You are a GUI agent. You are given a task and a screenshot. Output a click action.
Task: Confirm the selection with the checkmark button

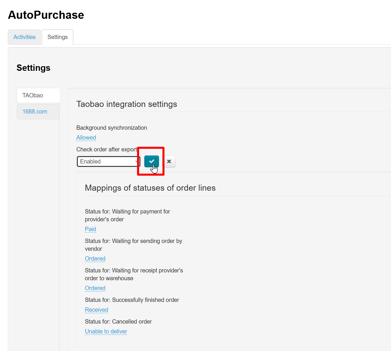coord(151,161)
